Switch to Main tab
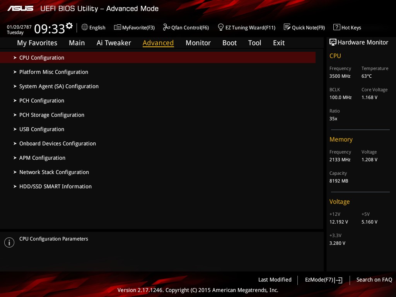 coord(77,43)
